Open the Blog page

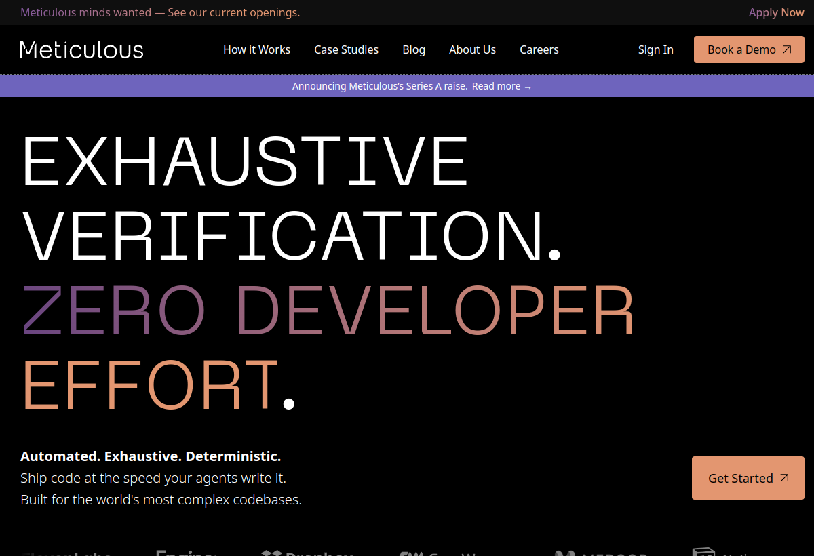[x=414, y=49]
